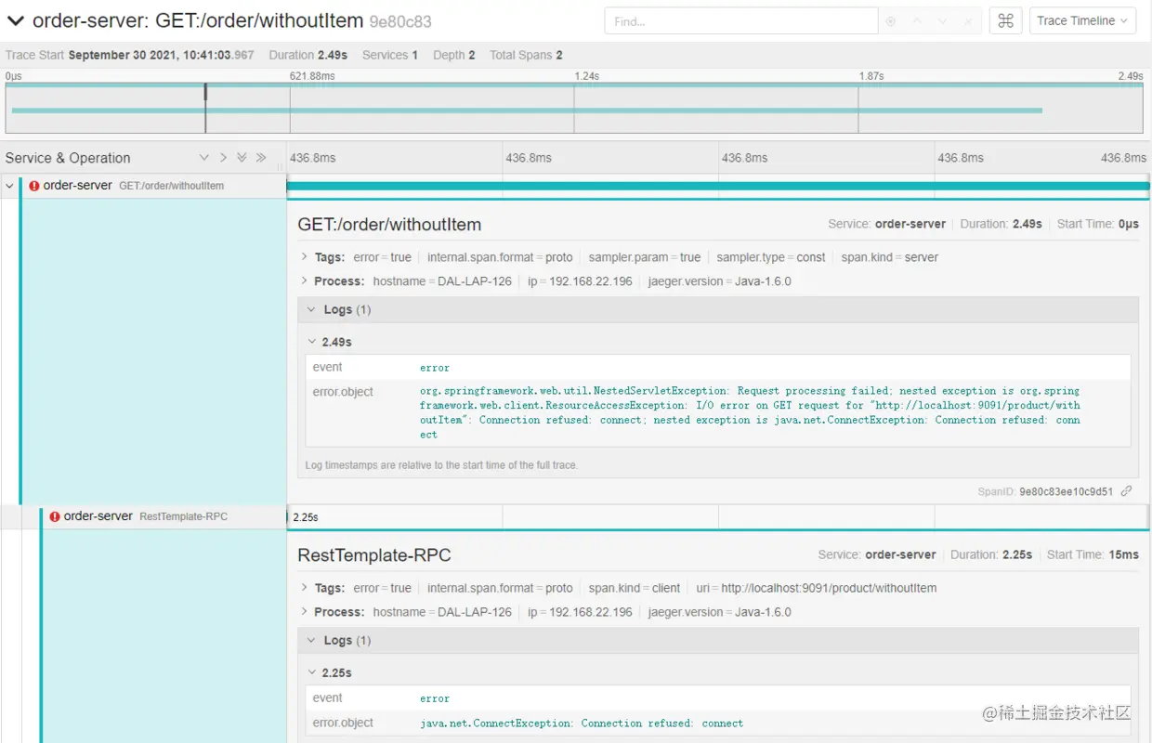Click the locate matches target icon

(x=891, y=21)
